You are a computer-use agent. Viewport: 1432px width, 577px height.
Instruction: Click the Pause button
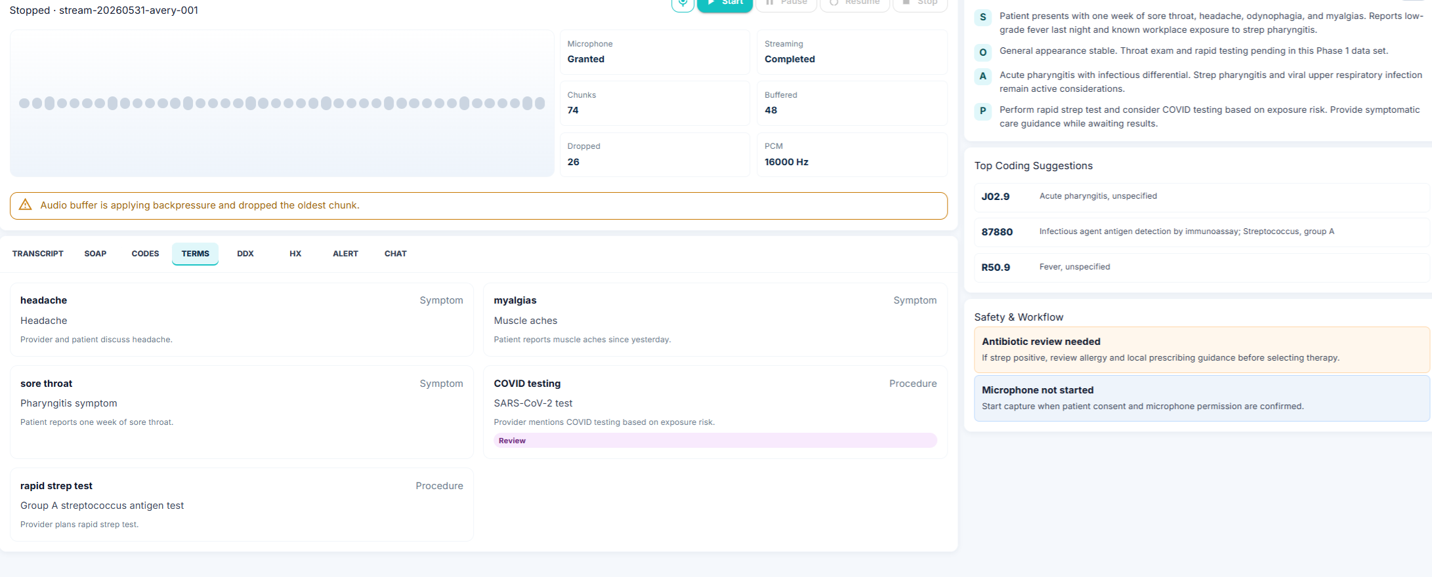tap(786, 3)
